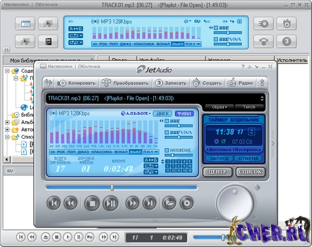
Task: Select ДИСК mode button
Action: [162, 114]
